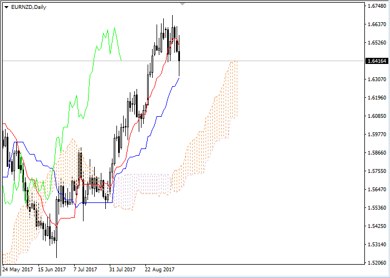The height and width of the screenshot is (278, 390).
Task: Click the 1.57550 price scale value
Action: pyautogui.click(x=377, y=171)
